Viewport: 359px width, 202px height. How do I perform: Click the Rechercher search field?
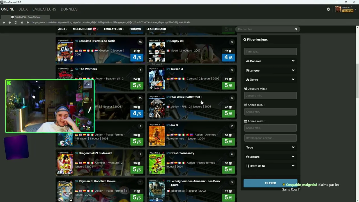268,29
